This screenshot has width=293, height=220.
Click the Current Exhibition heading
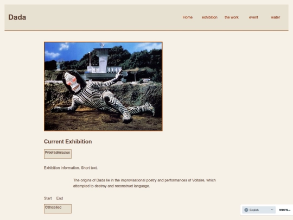click(x=68, y=141)
